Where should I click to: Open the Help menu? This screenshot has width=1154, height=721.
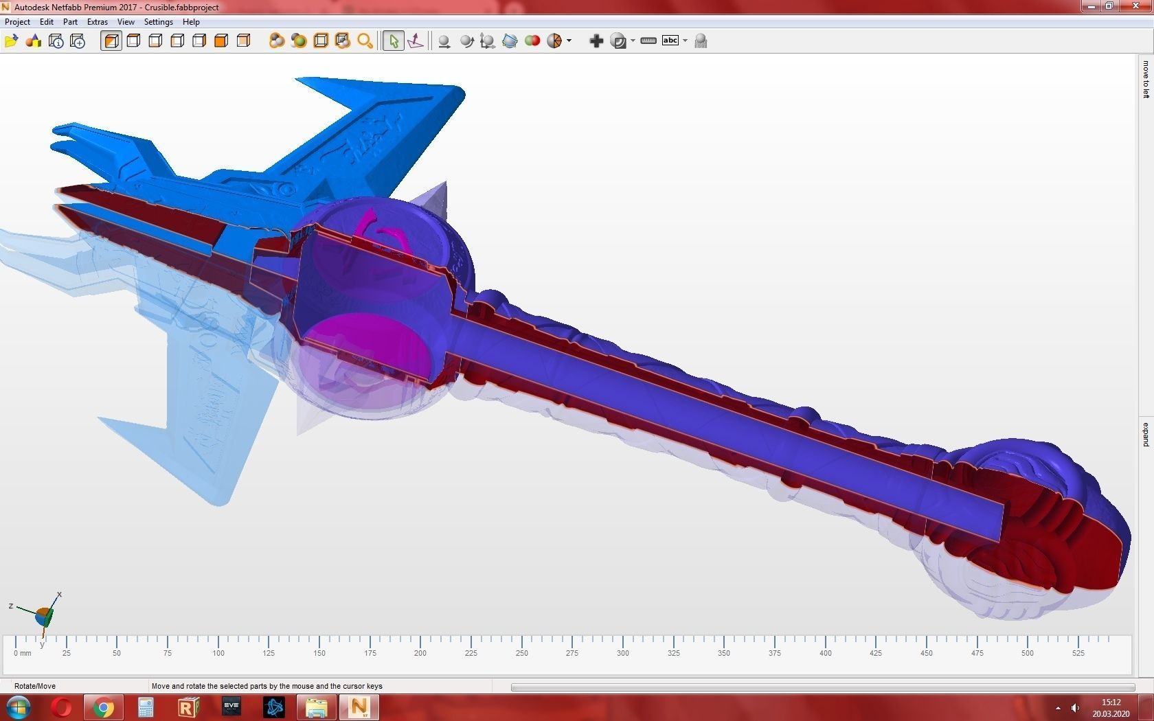pyautogui.click(x=191, y=22)
